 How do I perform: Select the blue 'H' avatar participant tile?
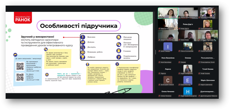tap(188, 91)
